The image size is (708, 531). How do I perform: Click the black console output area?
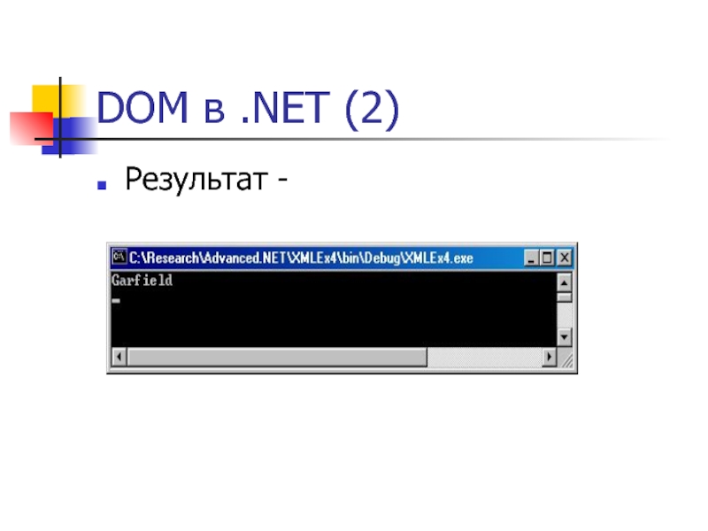tap(334, 310)
